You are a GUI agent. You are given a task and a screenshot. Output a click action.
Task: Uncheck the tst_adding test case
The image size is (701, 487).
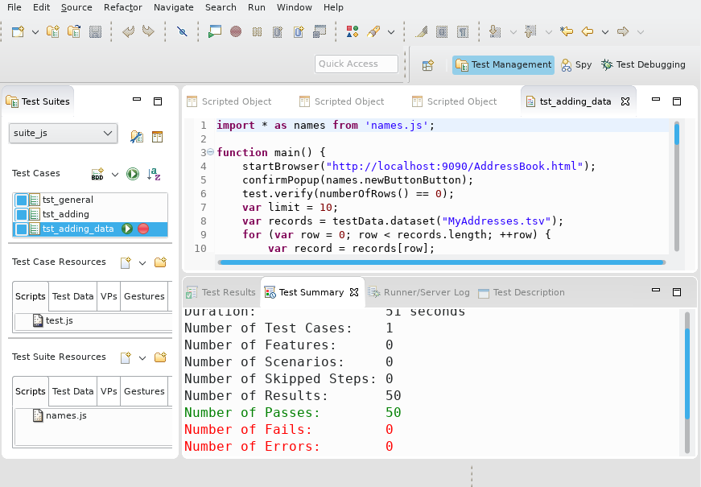click(x=20, y=214)
